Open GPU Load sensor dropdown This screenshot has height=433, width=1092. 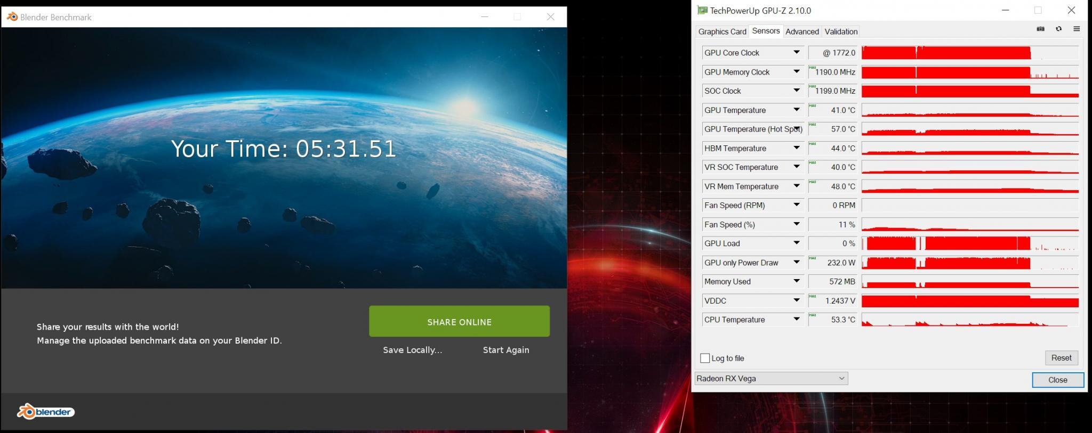[796, 243]
